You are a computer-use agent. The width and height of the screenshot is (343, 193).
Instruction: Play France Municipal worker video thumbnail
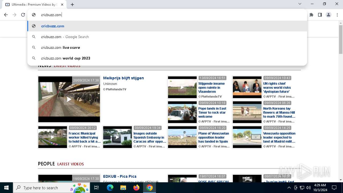click(53, 137)
